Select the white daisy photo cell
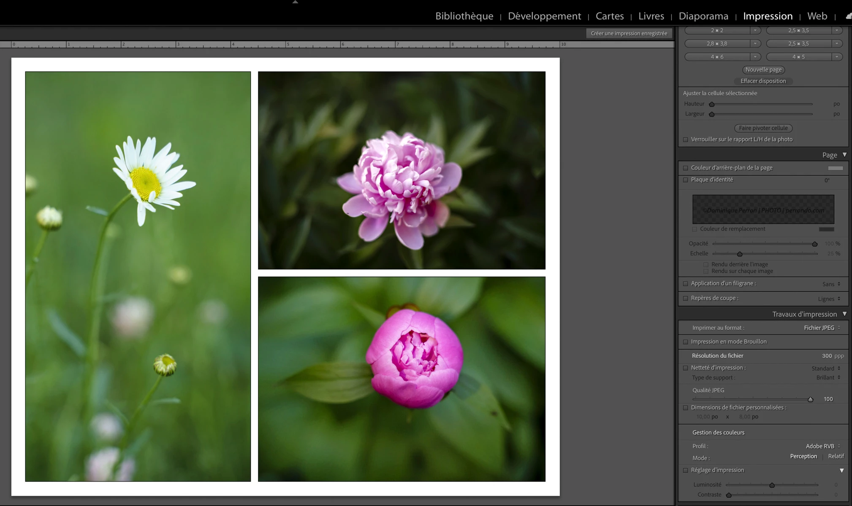 tap(138, 276)
